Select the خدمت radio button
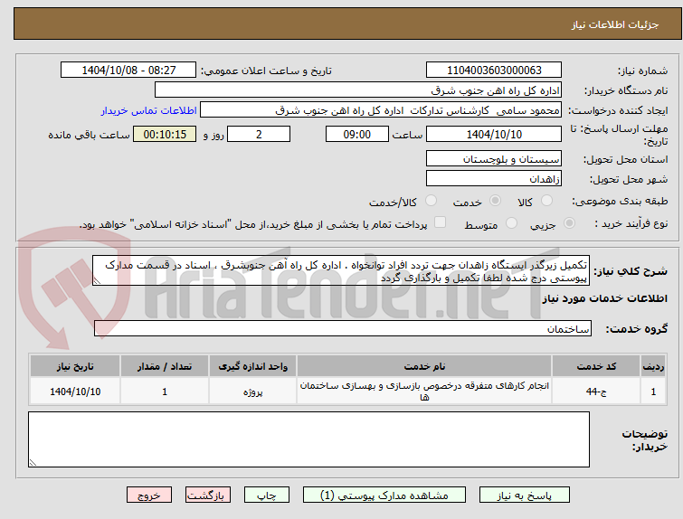Viewport: 683px width, 519px height. tap(495, 201)
